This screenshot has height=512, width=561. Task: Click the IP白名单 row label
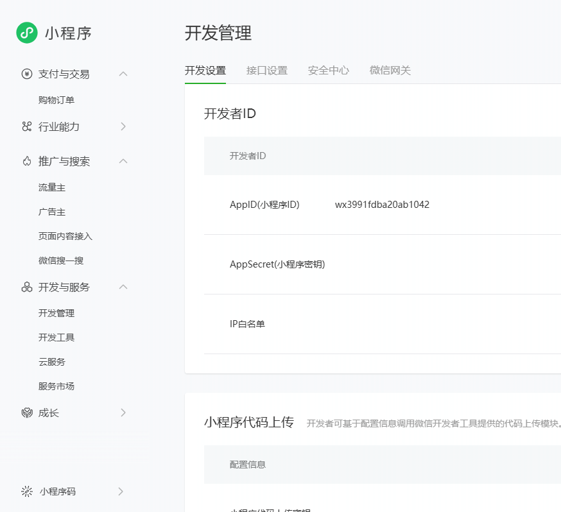[x=247, y=324]
